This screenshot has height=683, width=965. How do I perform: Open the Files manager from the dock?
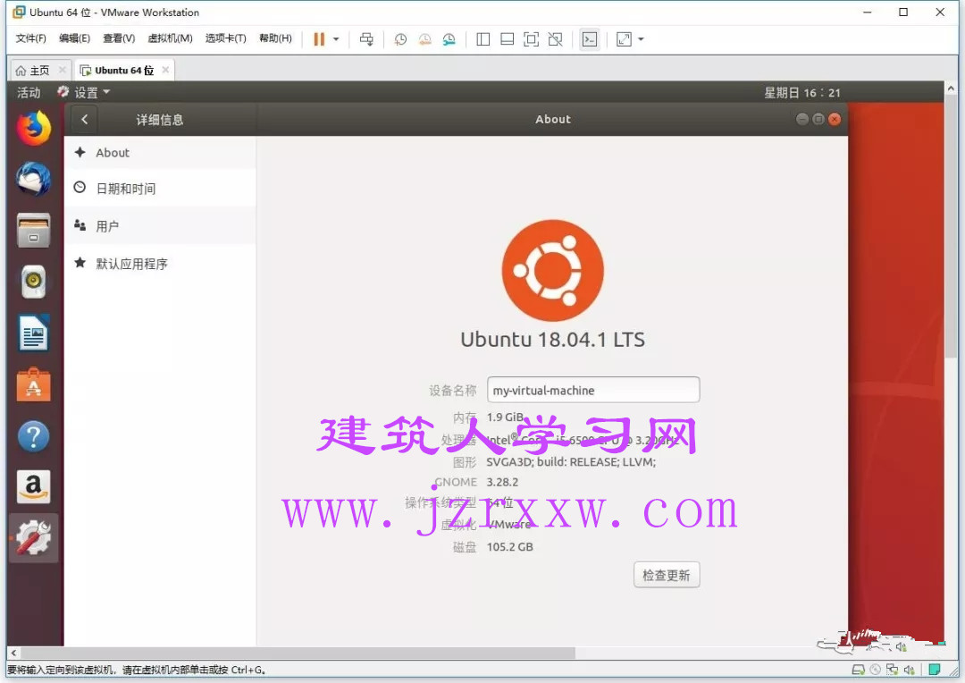pos(34,231)
